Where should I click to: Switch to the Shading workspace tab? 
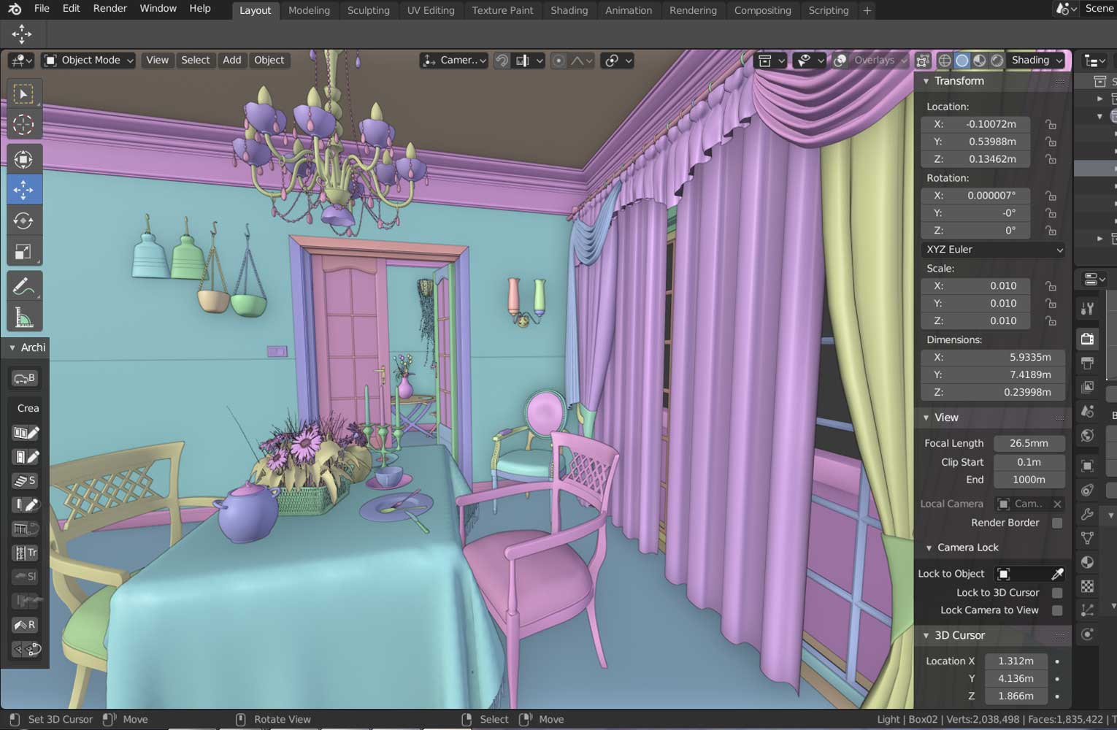pyautogui.click(x=569, y=10)
